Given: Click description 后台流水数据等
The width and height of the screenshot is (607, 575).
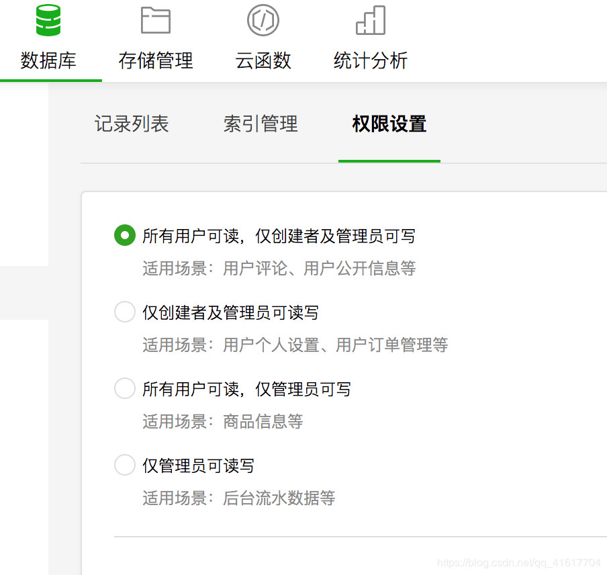Looking at the screenshot, I should click(x=279, y=498).
